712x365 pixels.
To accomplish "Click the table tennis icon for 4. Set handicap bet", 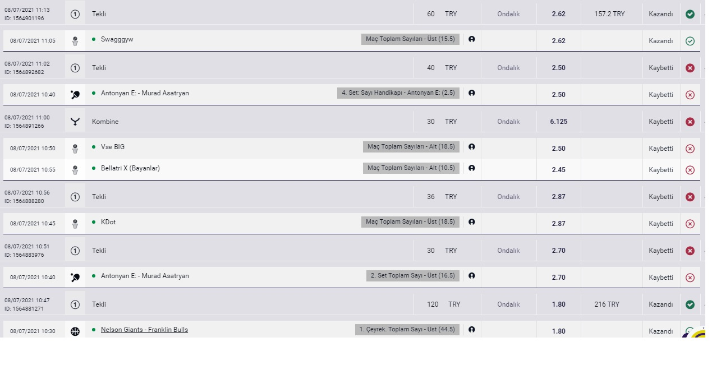I will point(75,94).
